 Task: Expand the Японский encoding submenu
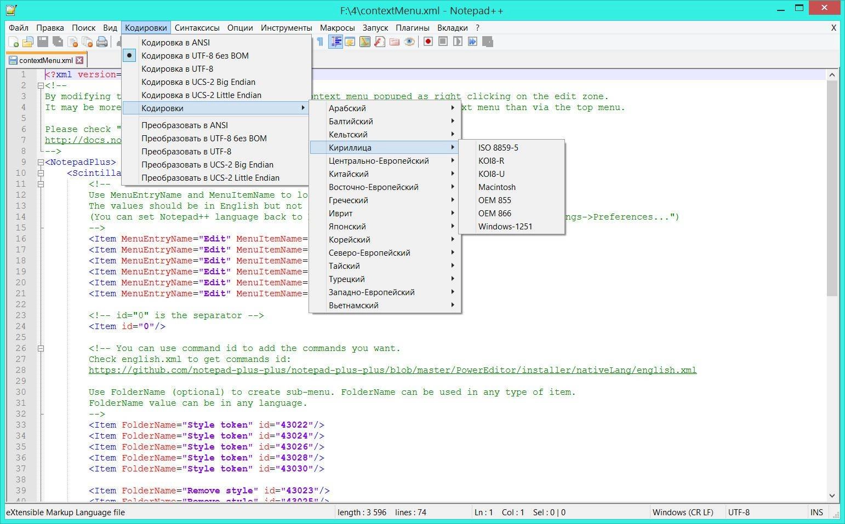click(385, 226)
